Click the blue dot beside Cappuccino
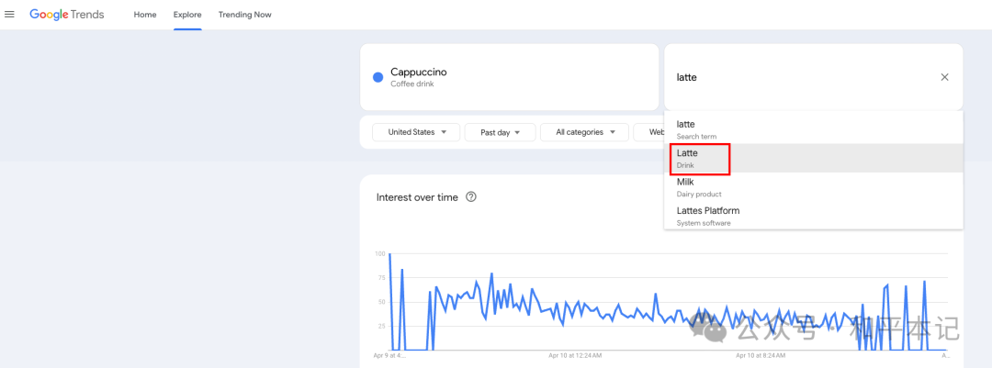The image size is (992, 368). [x=378, y=78]
